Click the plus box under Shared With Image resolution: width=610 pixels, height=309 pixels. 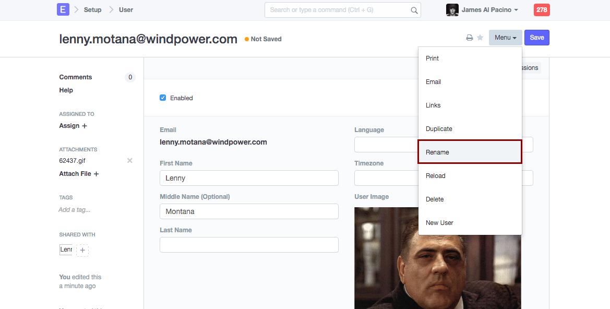coord(82,251)
